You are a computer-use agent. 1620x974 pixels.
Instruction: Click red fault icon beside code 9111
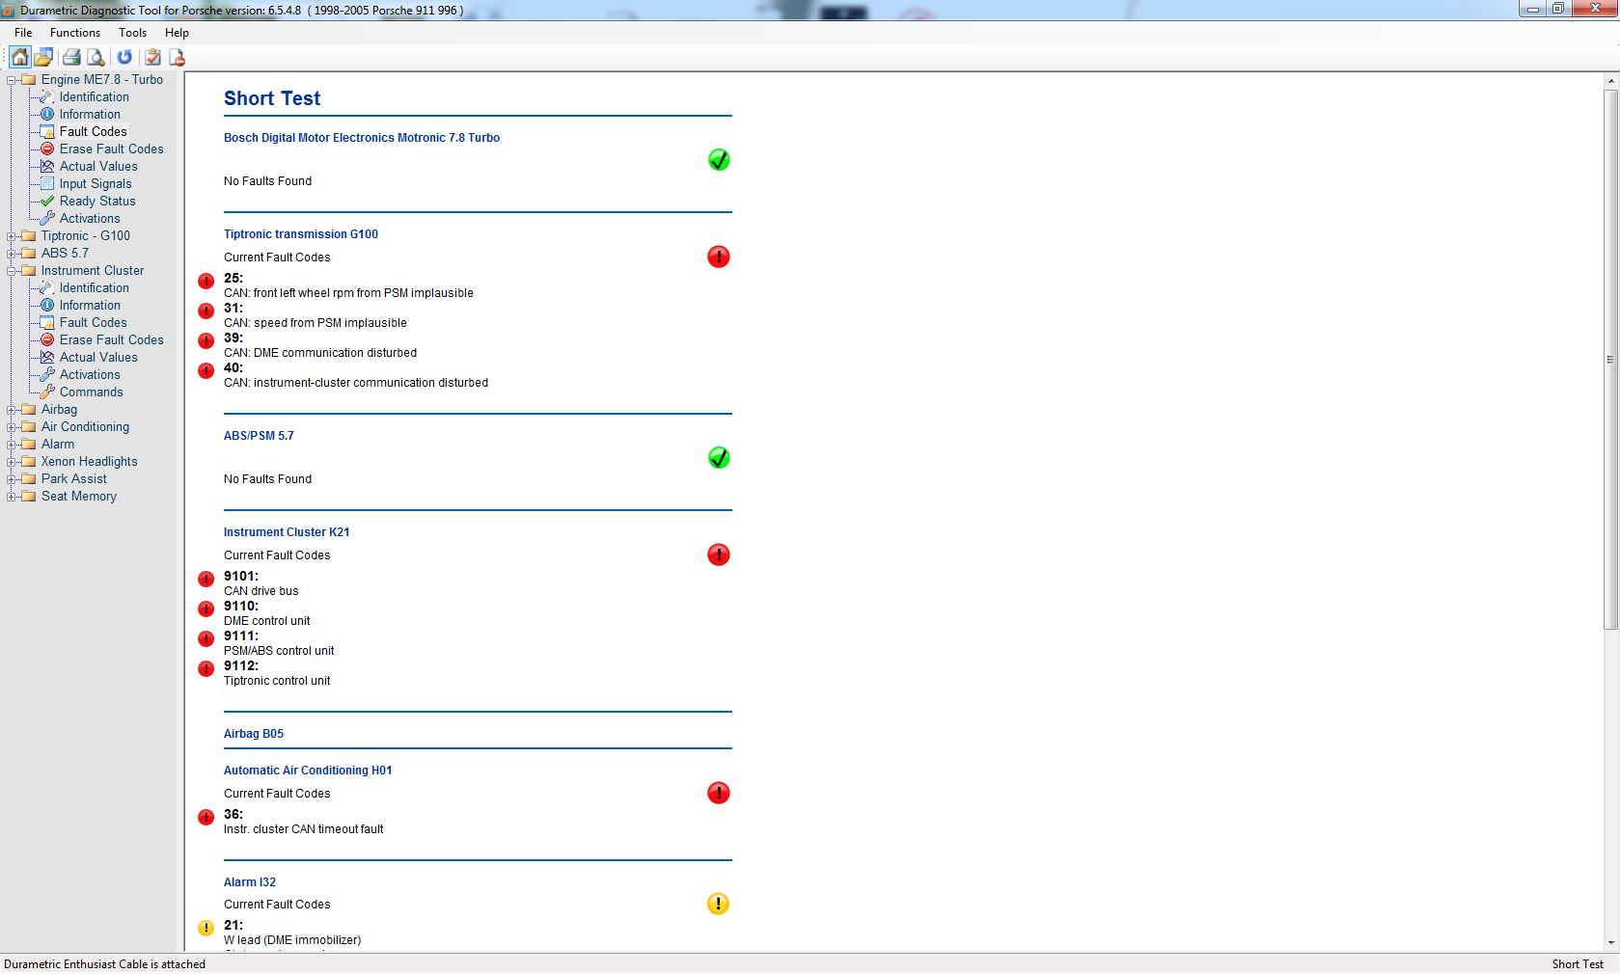[x=206, y=638]
